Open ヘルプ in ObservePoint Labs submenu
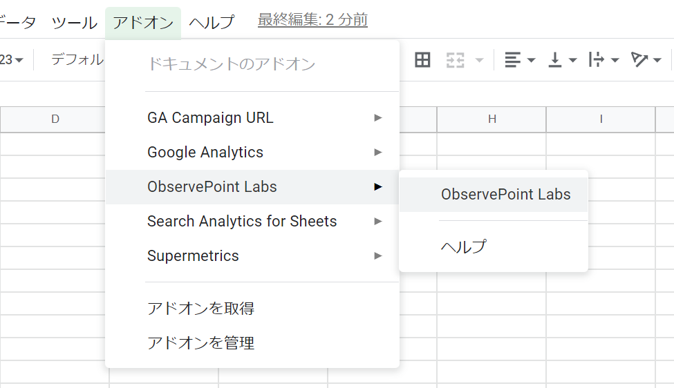674x388 pixels. 494,246
